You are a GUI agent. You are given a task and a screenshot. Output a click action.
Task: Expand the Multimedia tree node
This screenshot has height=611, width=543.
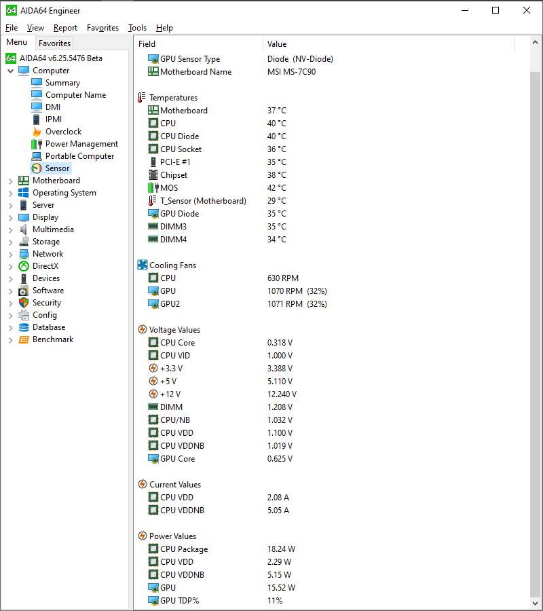point(10,230)
